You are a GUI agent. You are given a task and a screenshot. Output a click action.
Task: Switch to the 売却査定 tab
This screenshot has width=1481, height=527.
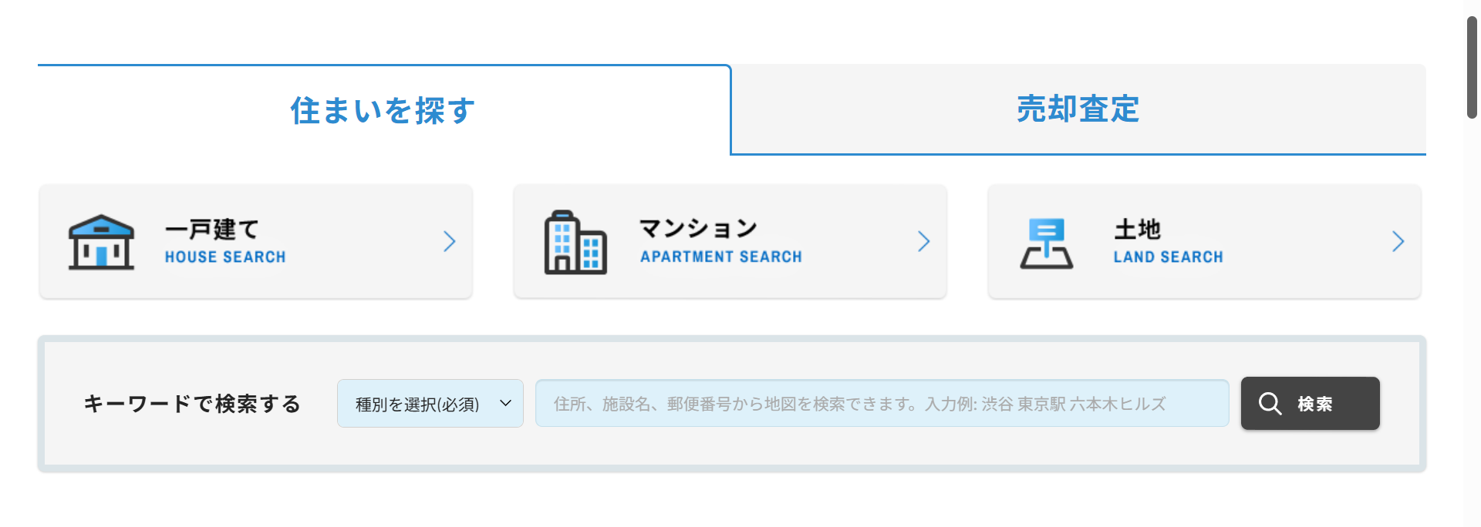pyautogui.click(x=1078, y=109)
